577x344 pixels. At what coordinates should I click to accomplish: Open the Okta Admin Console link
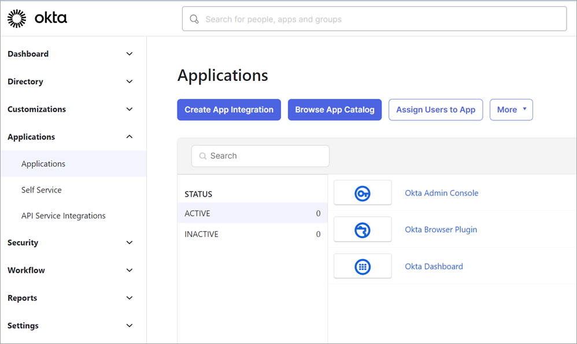tap(442, 193)
